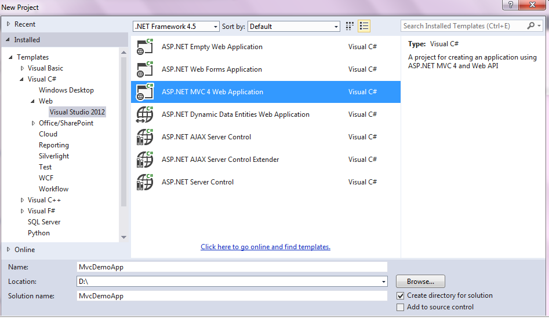
Task: Collapse the Templates tree node
Action: [x=10, y=57]
